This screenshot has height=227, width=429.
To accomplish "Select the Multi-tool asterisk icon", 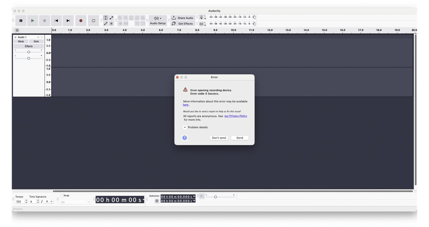I will (x=111, y=24).
